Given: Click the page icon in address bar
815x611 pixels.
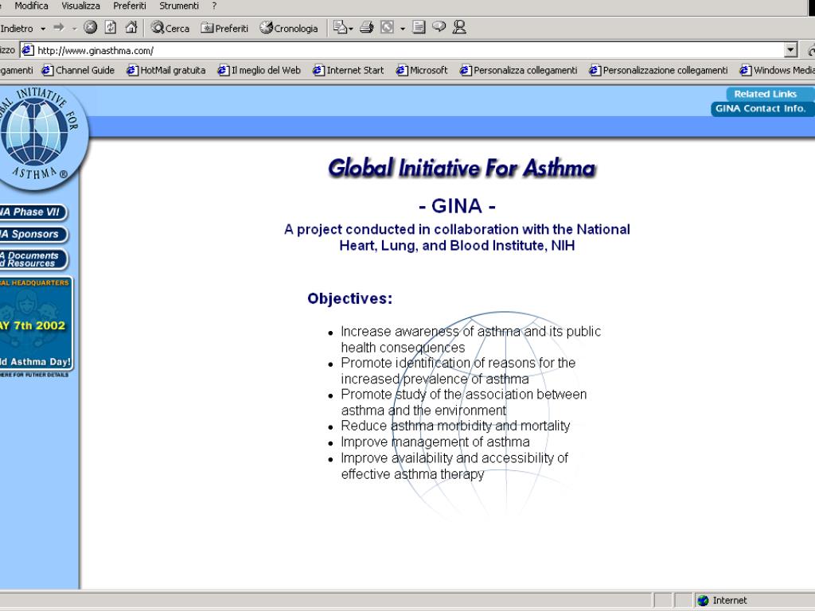Looking at the screenshot, I should [x=28, y=50].
